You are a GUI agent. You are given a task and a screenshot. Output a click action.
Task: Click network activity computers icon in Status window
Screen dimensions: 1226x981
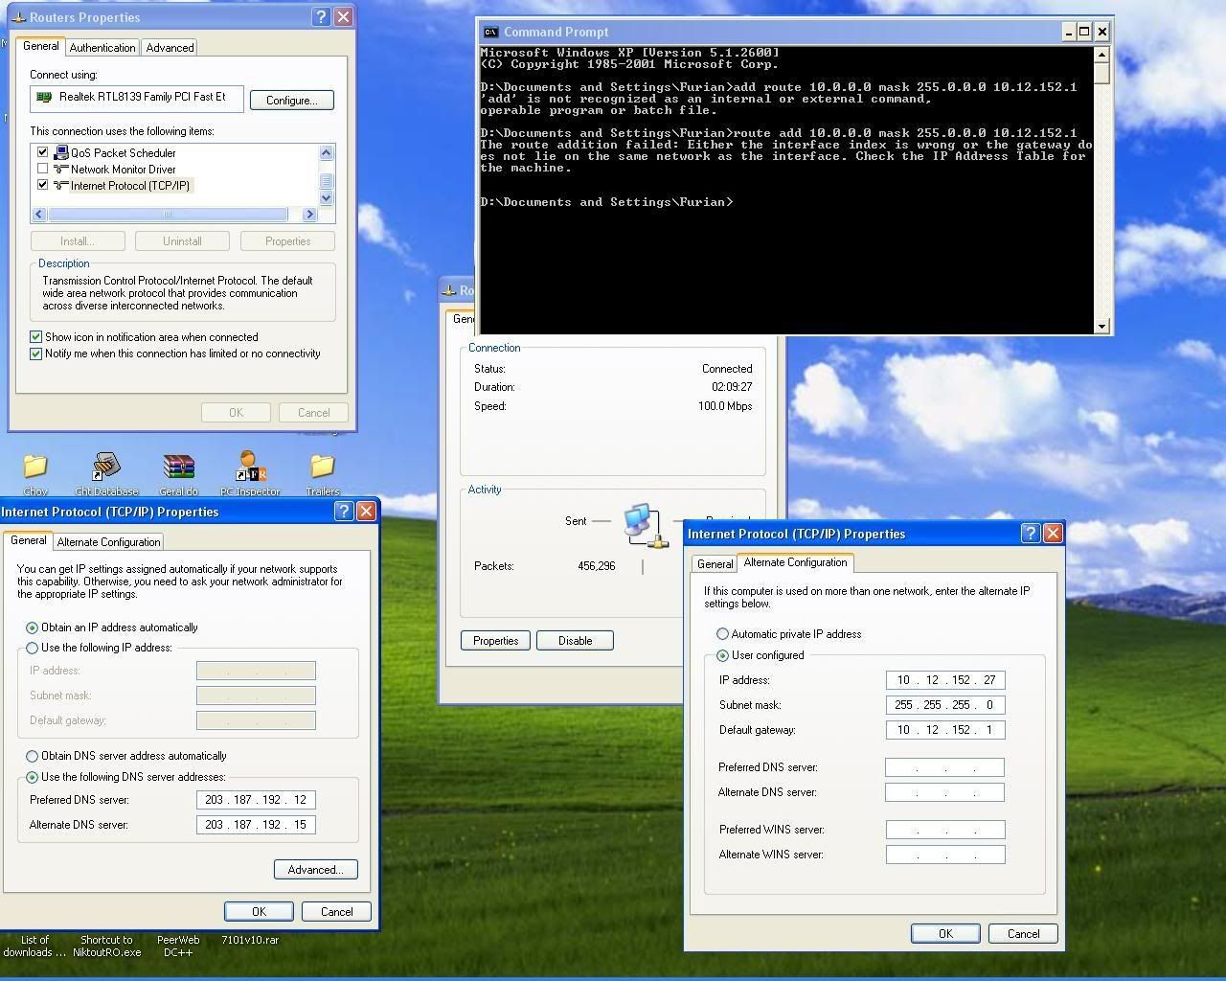[645, 525]
